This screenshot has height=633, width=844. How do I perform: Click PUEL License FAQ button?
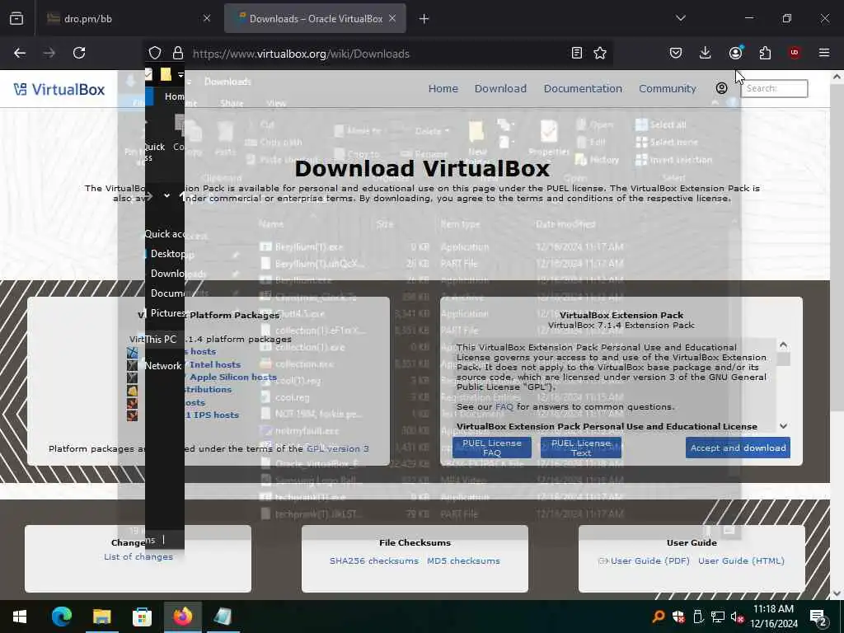pos(492,448)
